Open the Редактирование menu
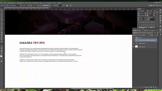The width and height of the screenshot is (162, 91). [x=12, y=3]
